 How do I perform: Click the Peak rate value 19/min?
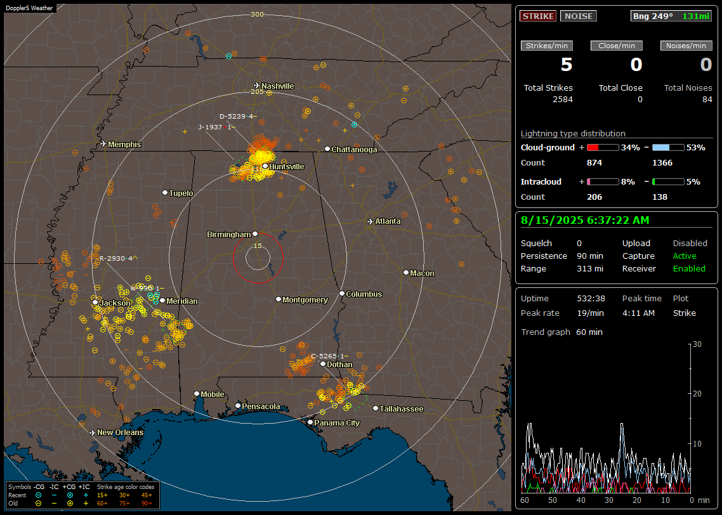click(591, 313)
